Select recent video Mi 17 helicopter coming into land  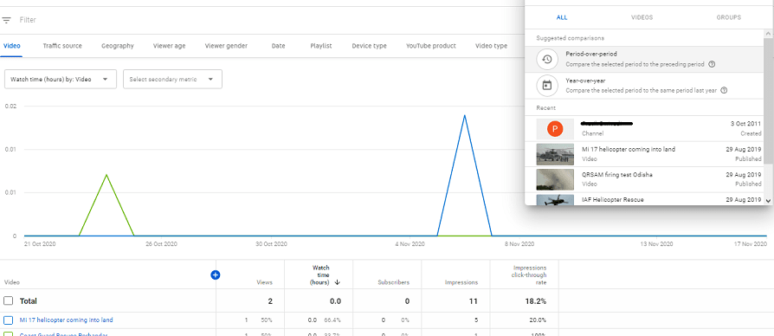coord(643,154)
